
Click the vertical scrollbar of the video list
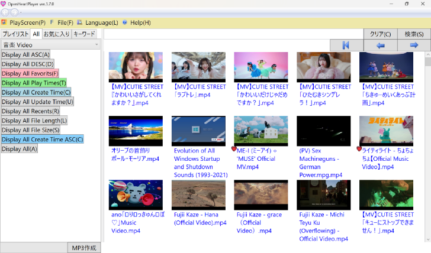(427, 148)
